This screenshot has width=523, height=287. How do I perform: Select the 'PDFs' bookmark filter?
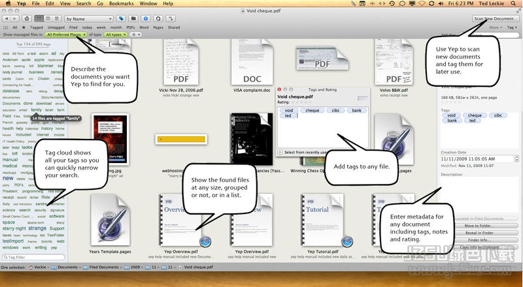point(131,27)
